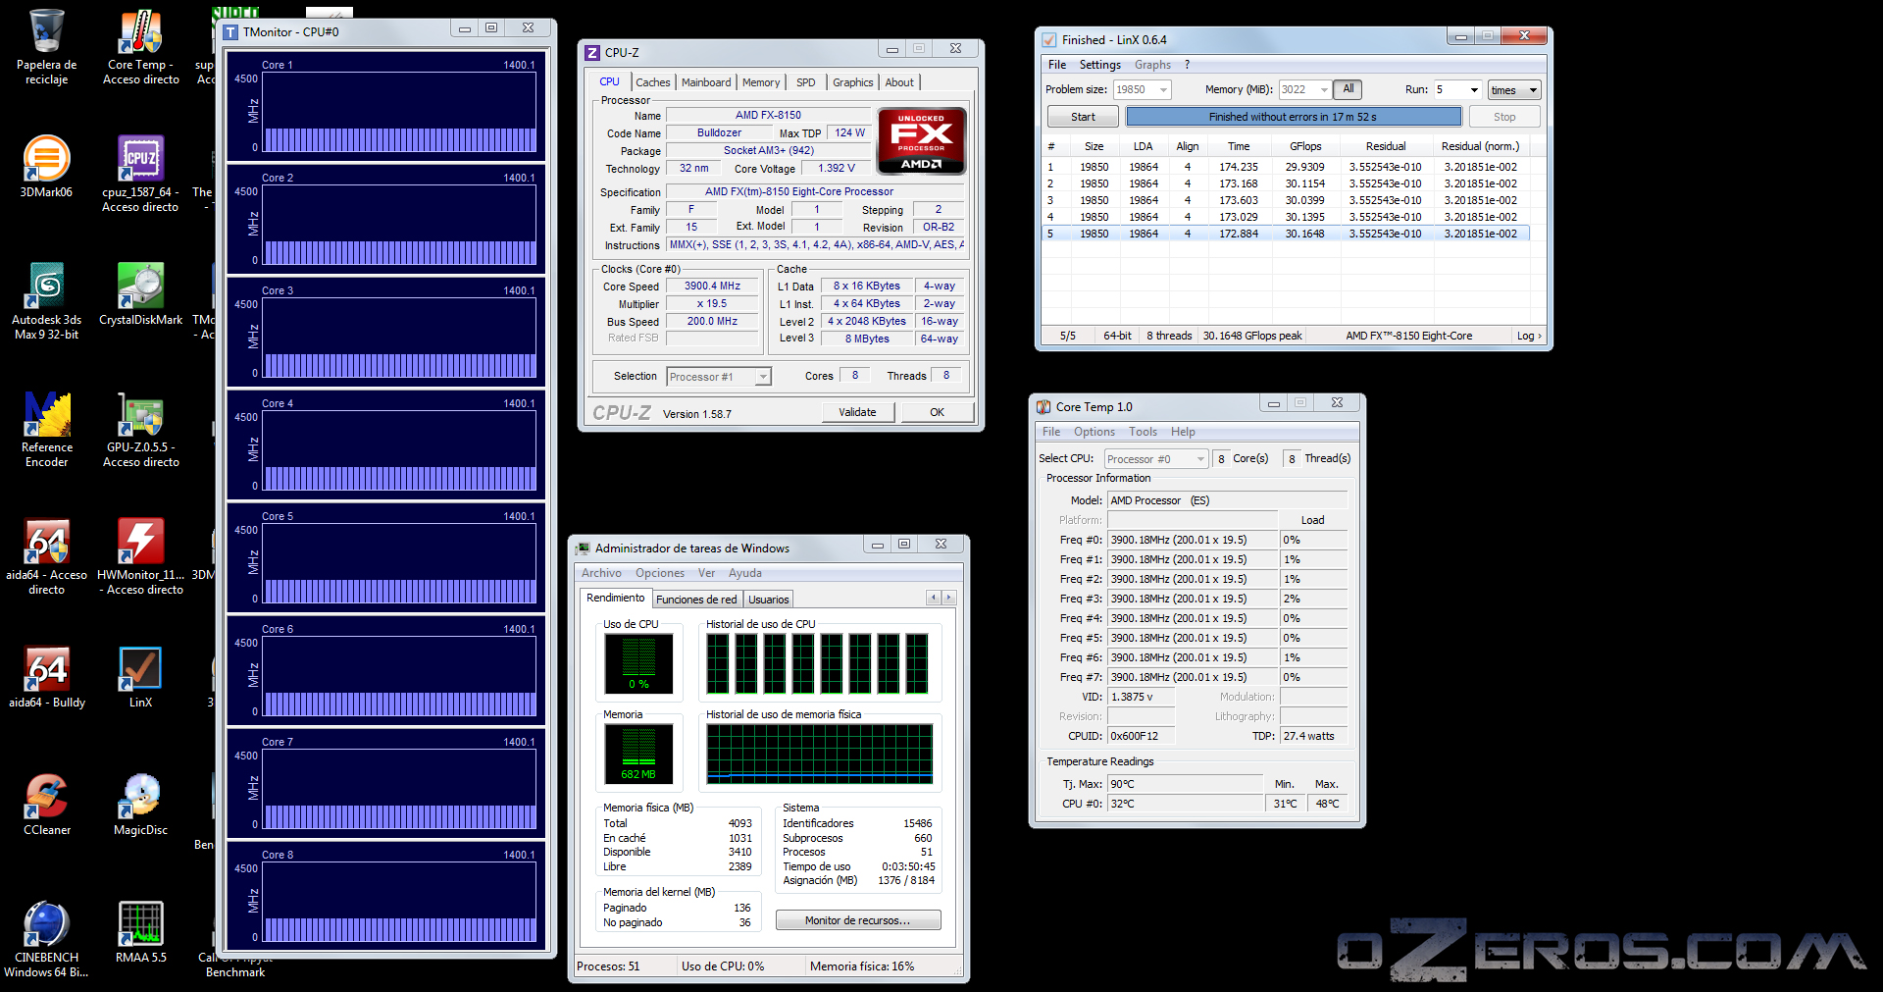Click the Validate button in CPU-Z
1883x992 pixels.
pos(857,412)
